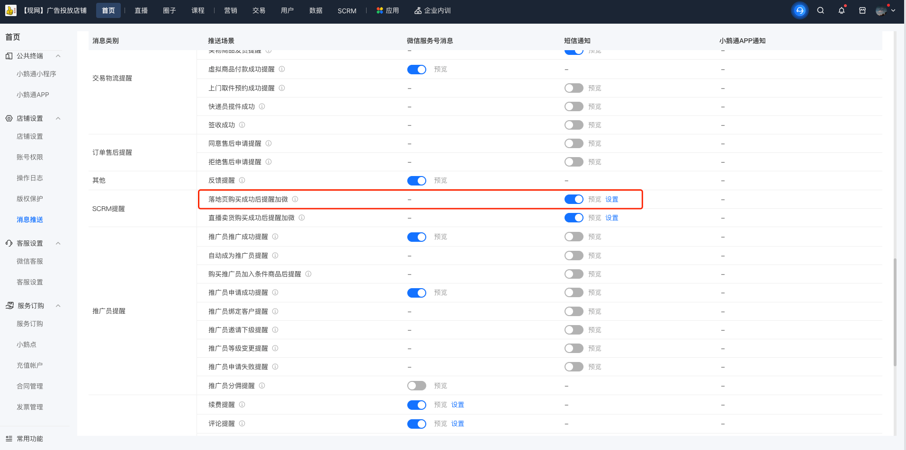Show info tooltip for 评论提醒

242,424
